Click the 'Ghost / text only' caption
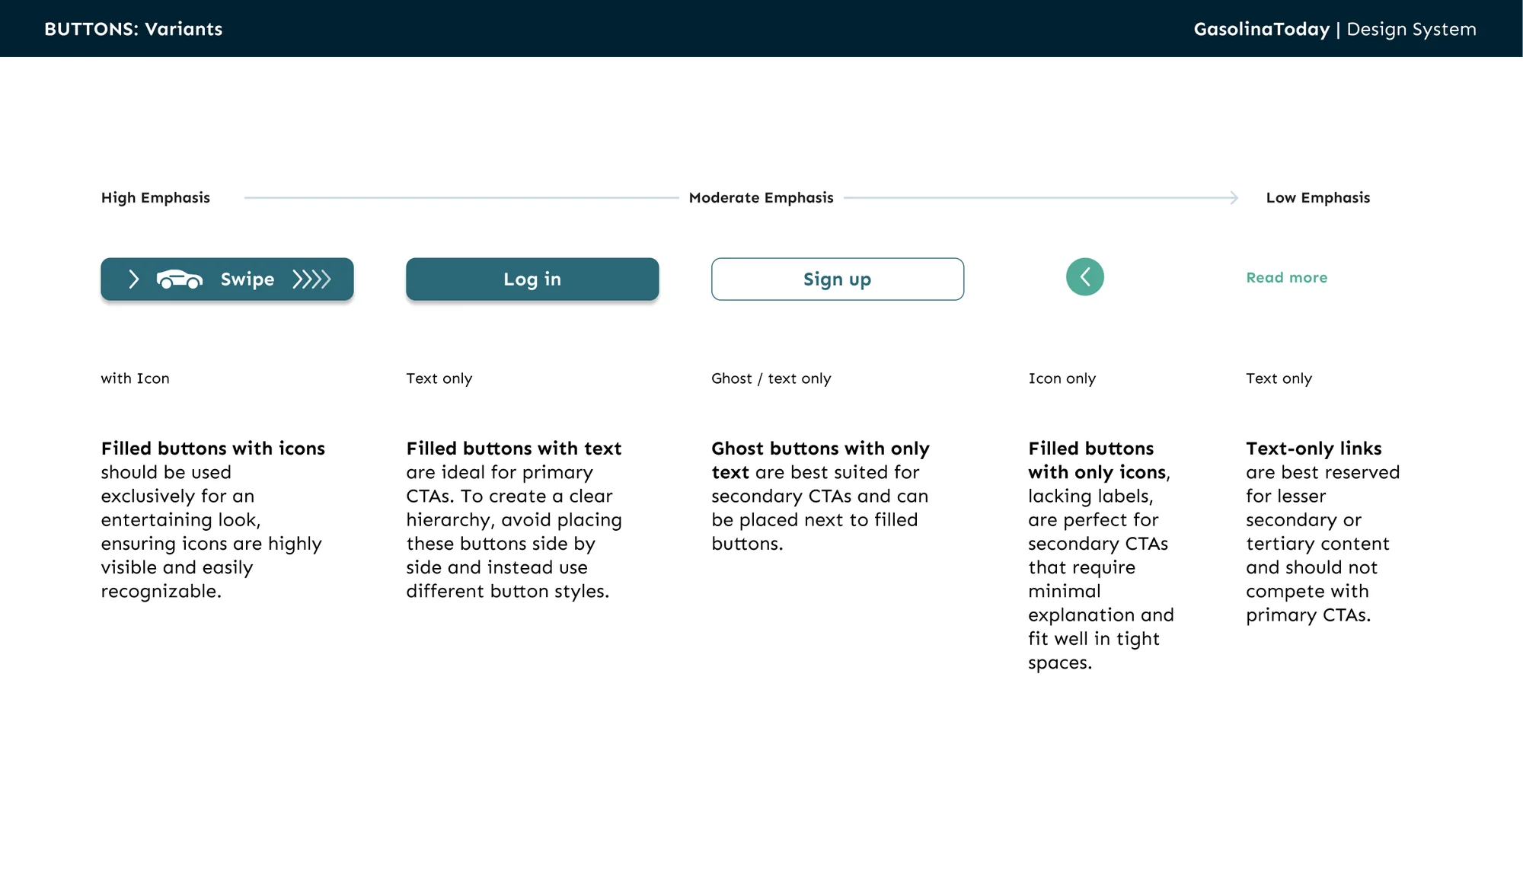 771,378
